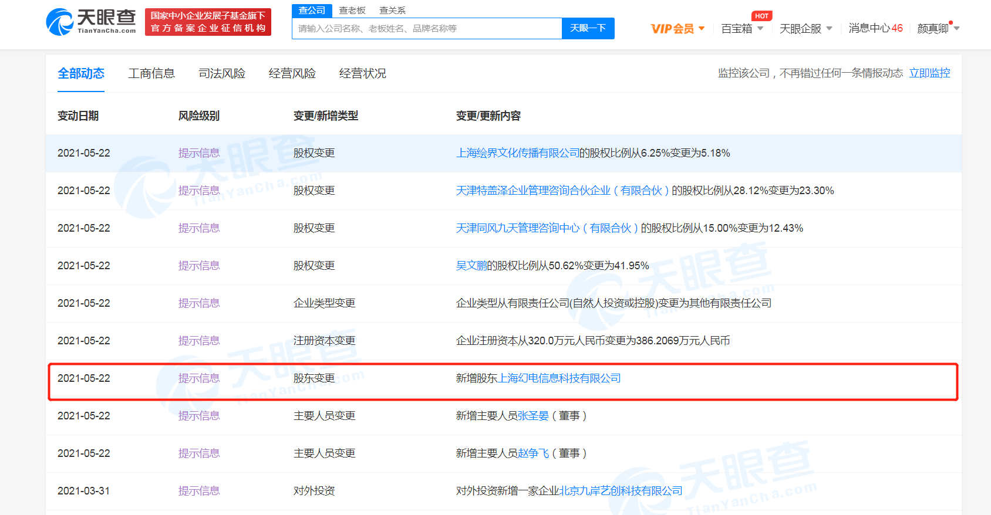
Task: Click the red national fund banner badge
Action: click(x=208, y=22)
